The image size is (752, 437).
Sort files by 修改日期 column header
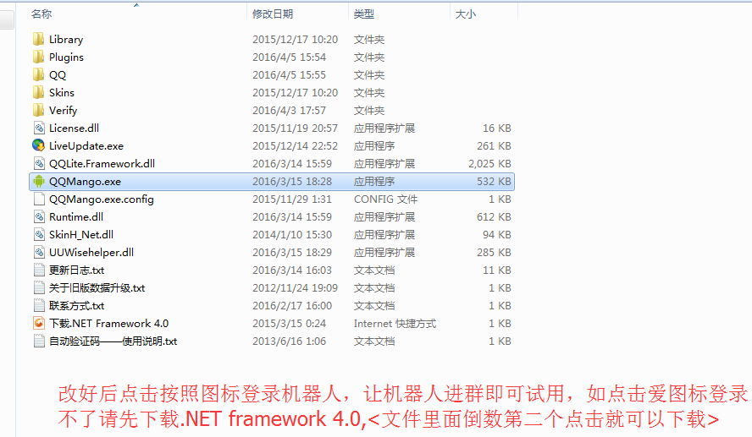click(x=273, y=14)
